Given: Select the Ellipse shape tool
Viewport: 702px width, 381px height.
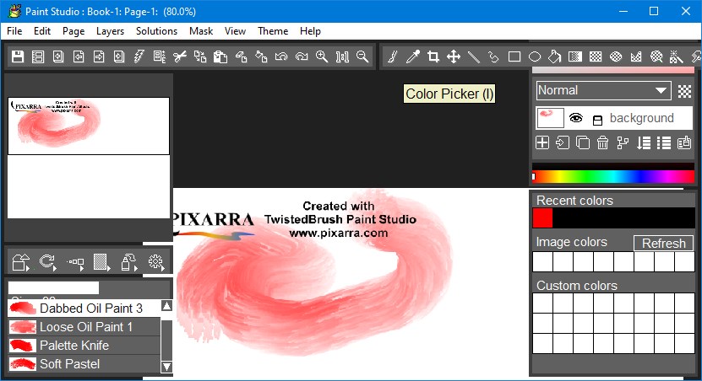Looking at the screenshot, I should (x=535, y=56).
